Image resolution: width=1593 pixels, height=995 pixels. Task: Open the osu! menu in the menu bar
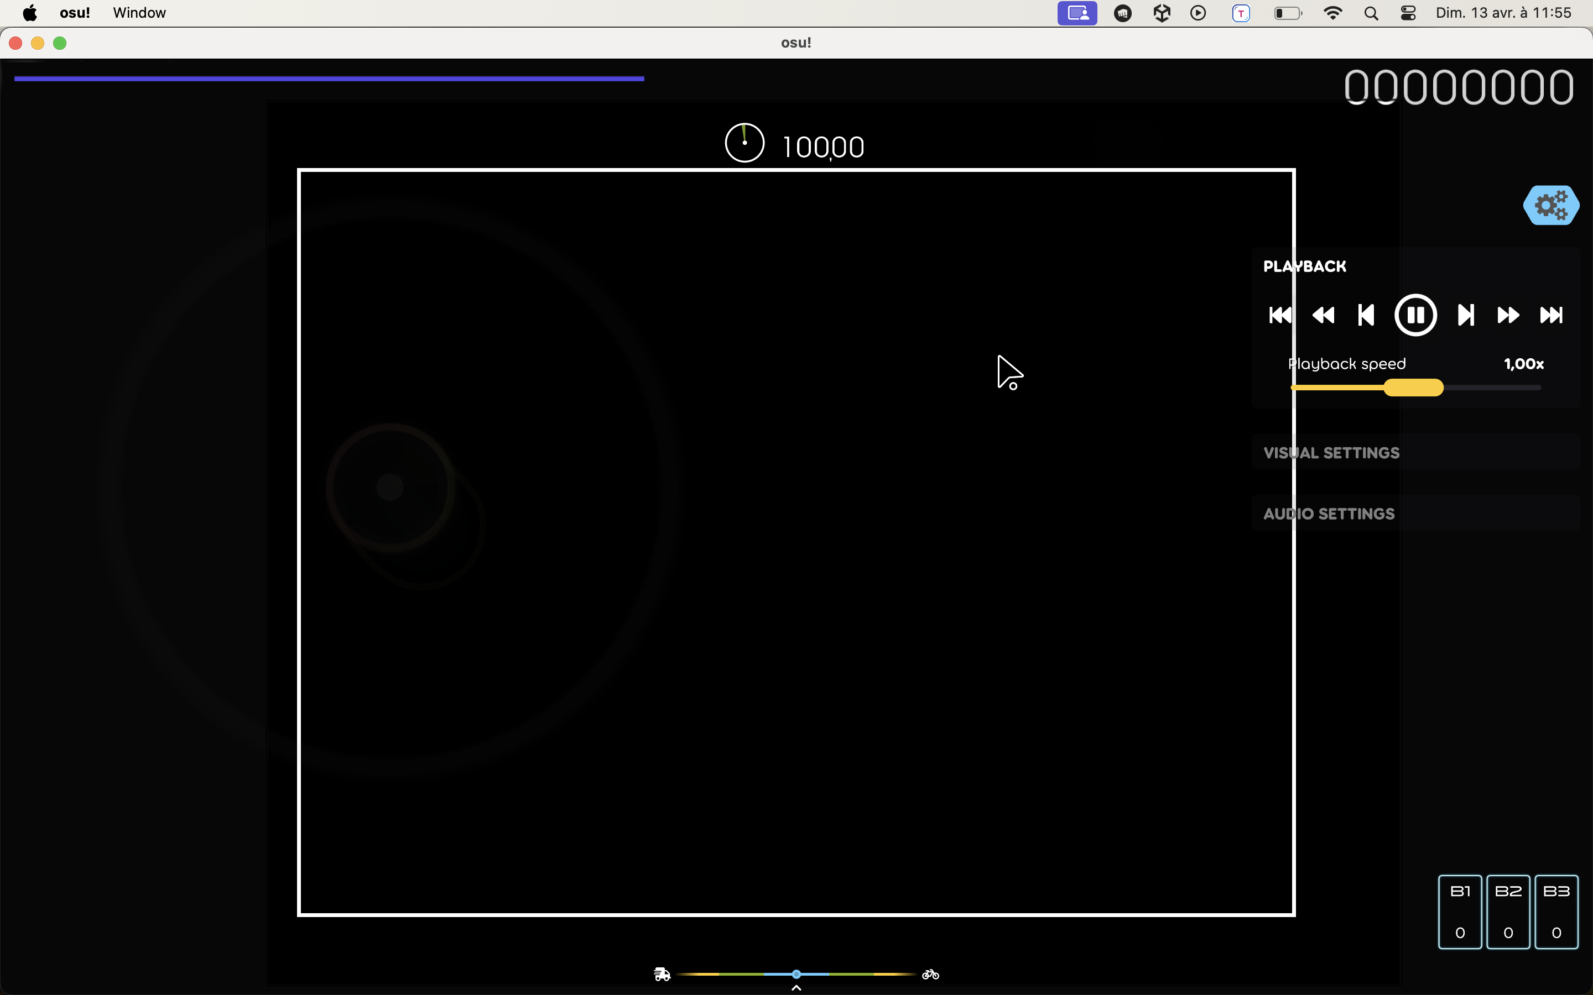(75, 13)
